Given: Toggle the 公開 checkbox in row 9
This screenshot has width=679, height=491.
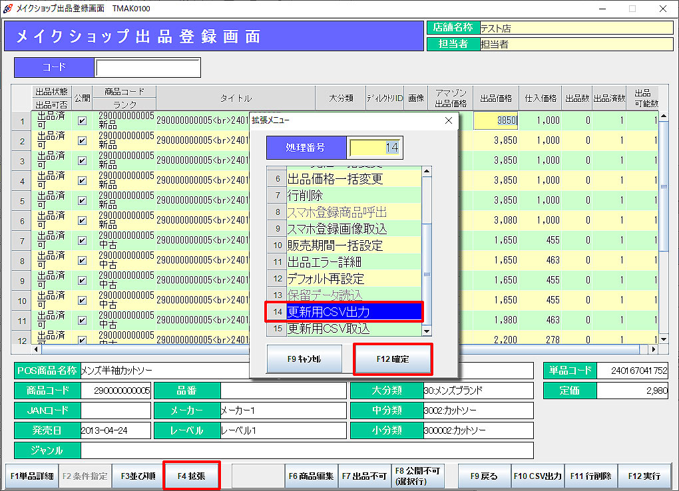Looking at the screenshot, I should point(82,280).
